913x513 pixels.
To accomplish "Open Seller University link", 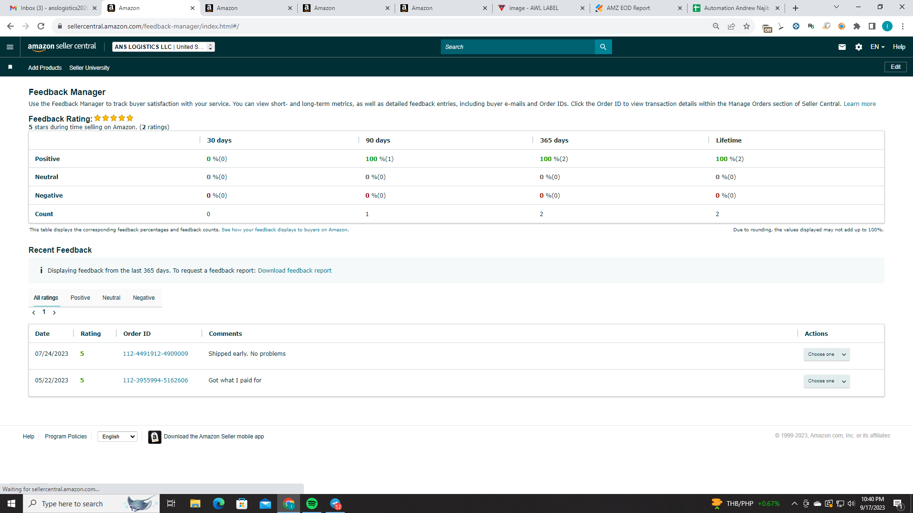I will click(x=89, y=68).
